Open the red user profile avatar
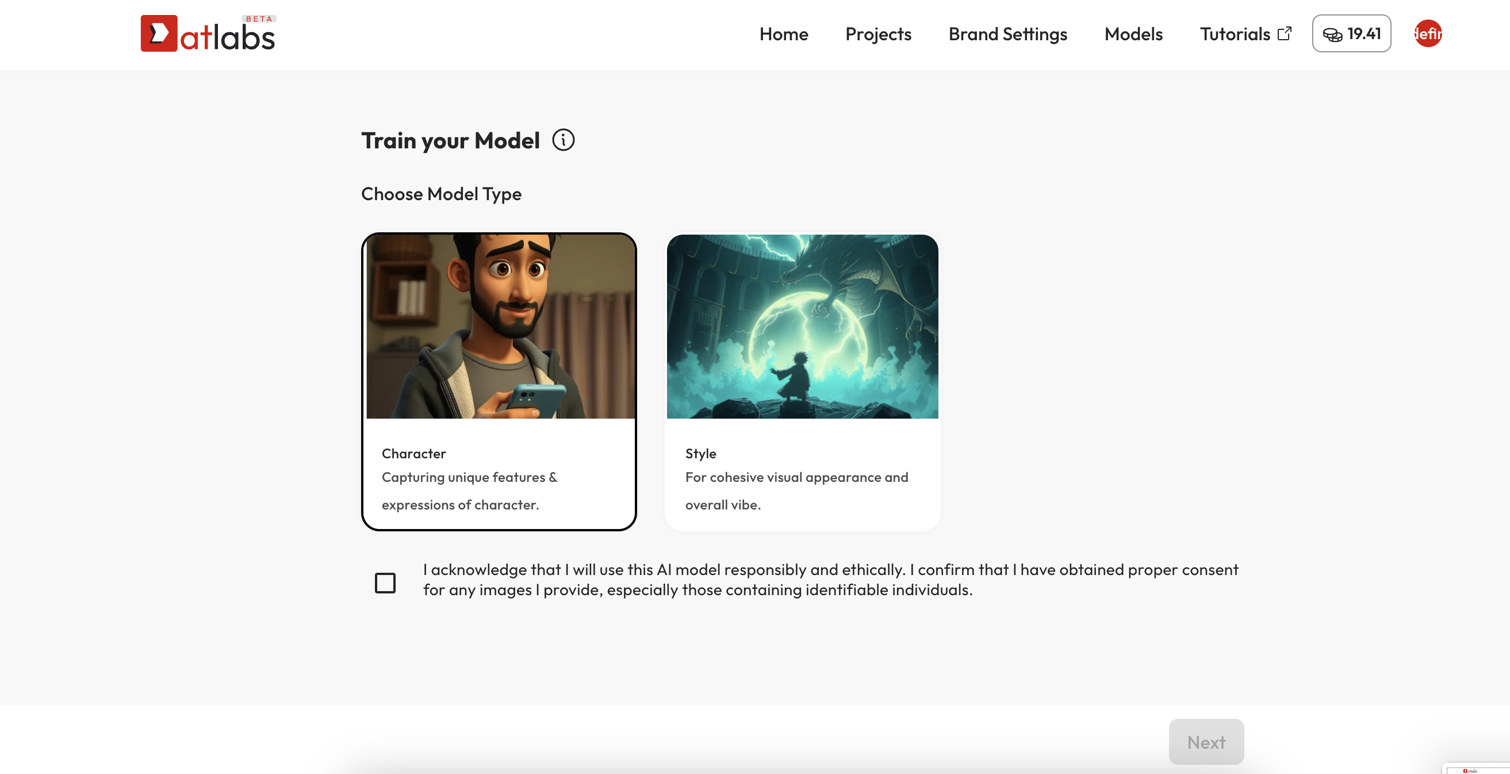The image size is (1510, 774). 1427,33
